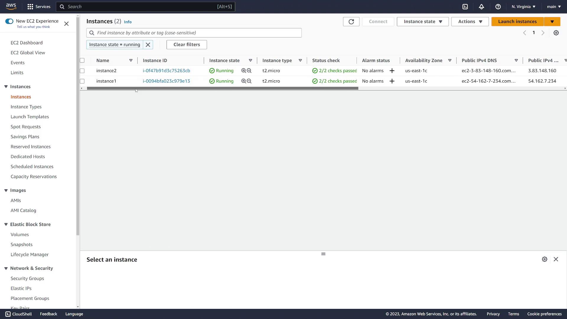
Task: Open the Instances menu item in sidebar
Action: (21, 96)
